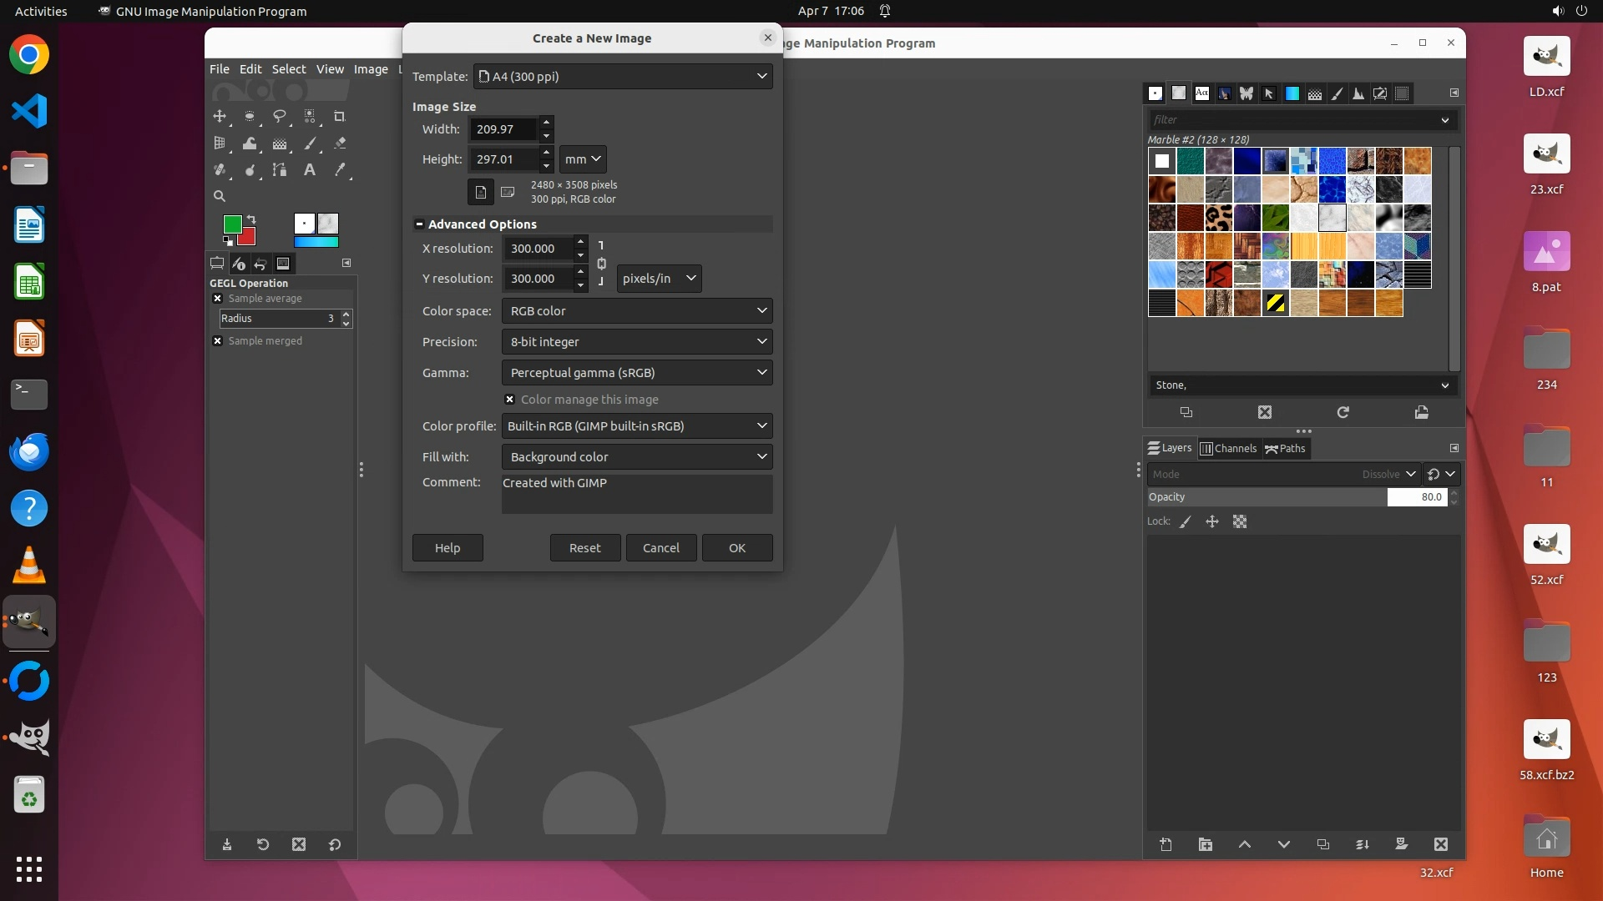
Task: Toggle Sample merged checkbox
Action: (x=218, y=341)
